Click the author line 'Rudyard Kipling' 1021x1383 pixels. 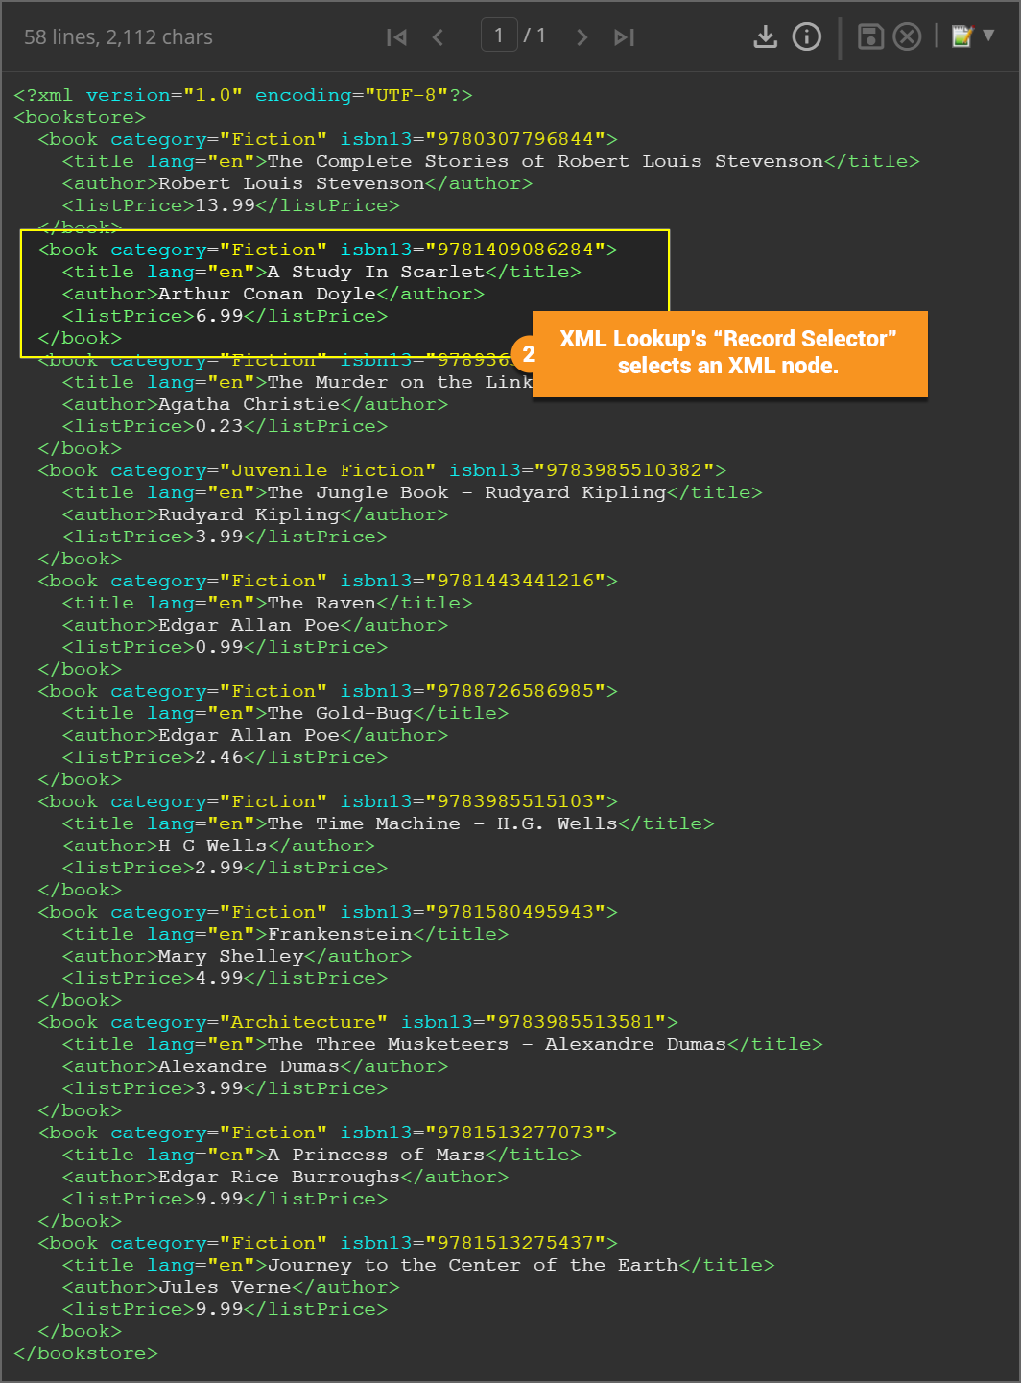click(x=255, y=514)
